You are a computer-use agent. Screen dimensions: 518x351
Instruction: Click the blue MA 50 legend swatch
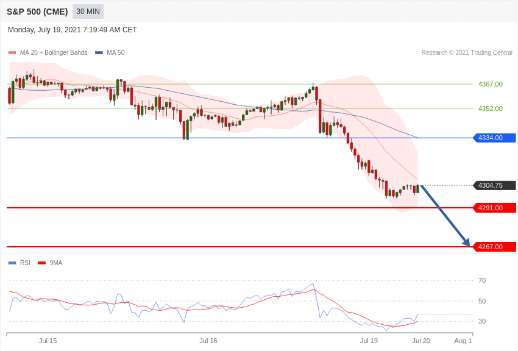click(x=99, y=53)
